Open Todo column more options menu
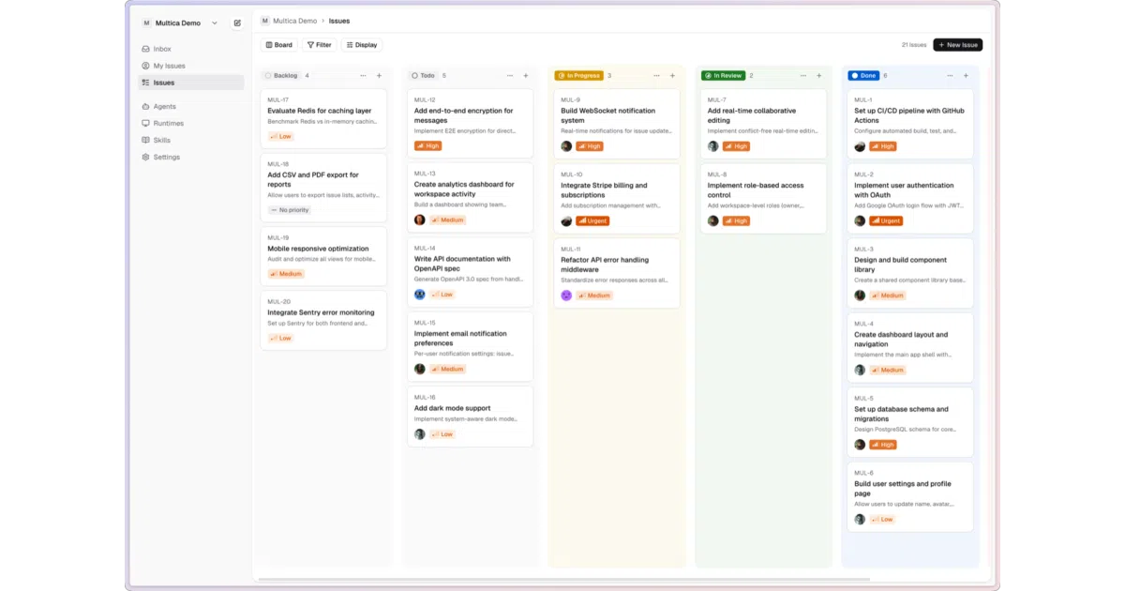Image resolution: width=1125 pixels, height=591 pixels. [510, 75]
